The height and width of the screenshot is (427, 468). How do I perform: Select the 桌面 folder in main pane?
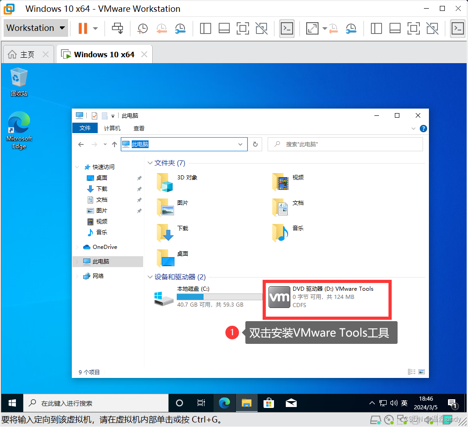click(x=173, y=258)
